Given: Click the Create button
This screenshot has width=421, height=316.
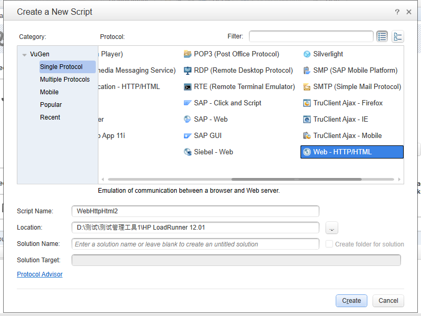Looking at the screenshot, I should (351, 301).
